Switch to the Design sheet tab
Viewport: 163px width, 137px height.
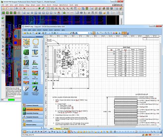click(66, 128)
